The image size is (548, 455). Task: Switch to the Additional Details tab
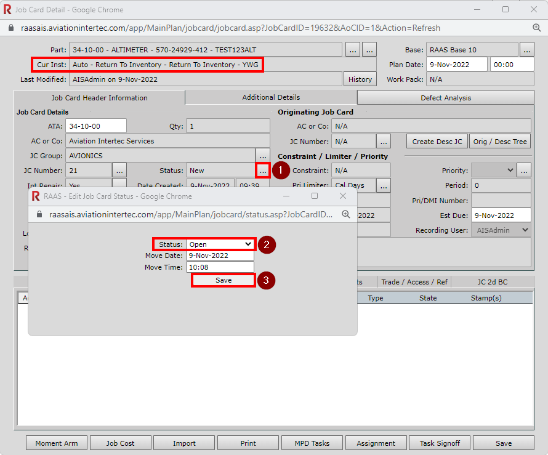[x=271, y=97]
